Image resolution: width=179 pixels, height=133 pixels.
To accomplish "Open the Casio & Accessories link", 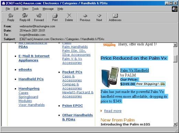I will [x=72, y=78].
